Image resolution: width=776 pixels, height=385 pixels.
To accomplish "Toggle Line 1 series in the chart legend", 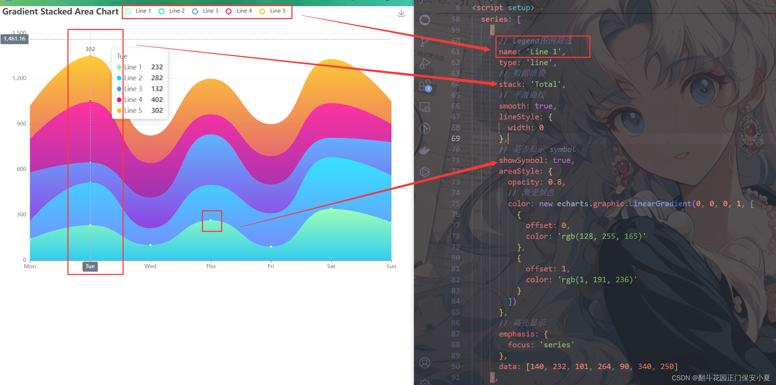I will (x=138, y=11).
